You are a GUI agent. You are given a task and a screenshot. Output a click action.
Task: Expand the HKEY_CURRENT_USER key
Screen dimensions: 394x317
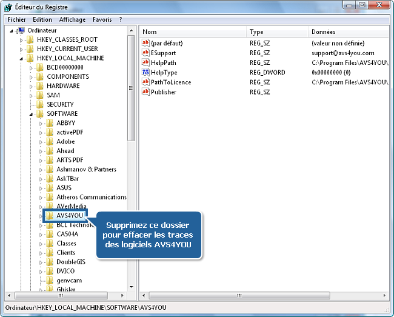(21, 49)
